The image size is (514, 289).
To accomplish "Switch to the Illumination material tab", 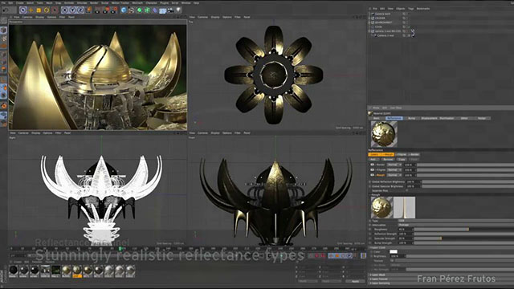I will pyautogui.click(x=447, y=118).
